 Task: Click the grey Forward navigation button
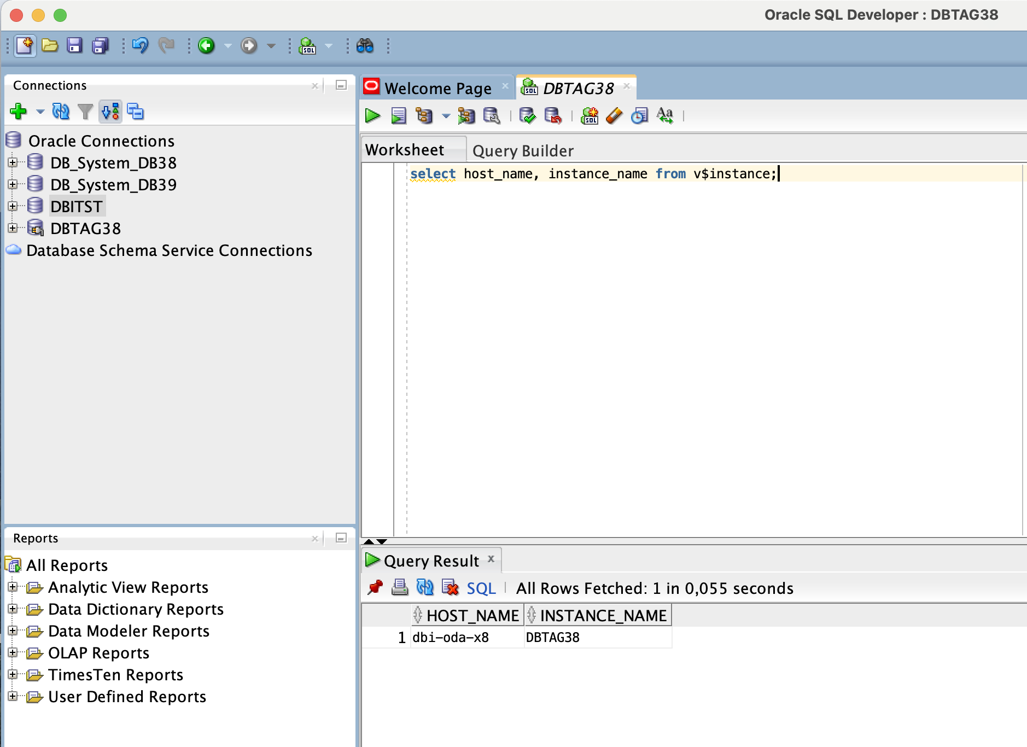coord(249,45)
